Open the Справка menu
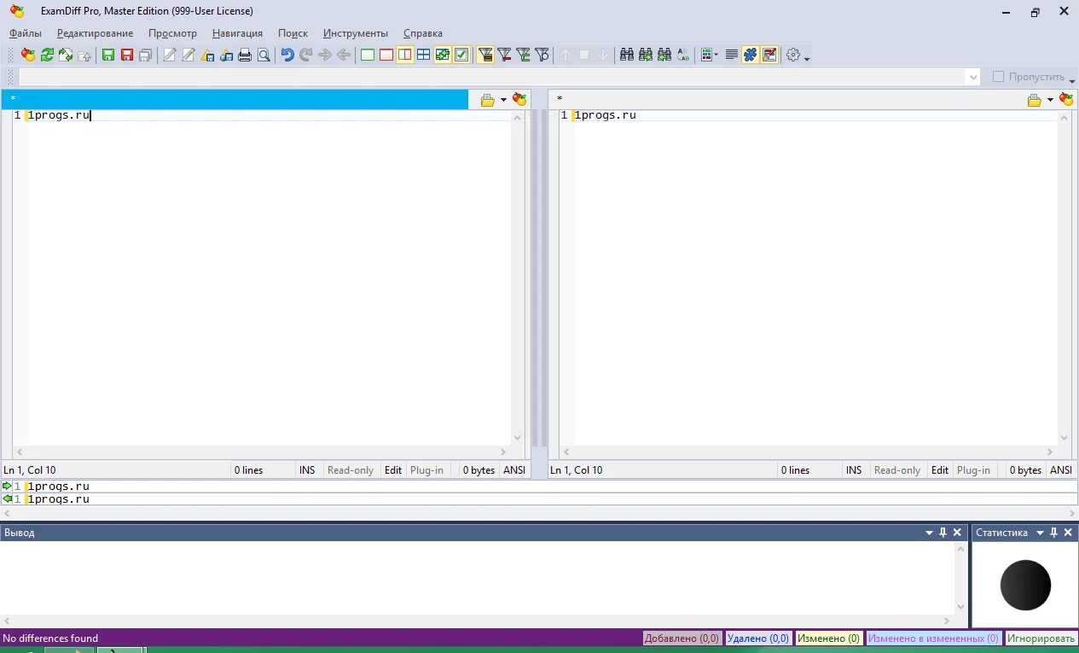 click(423, 33)
